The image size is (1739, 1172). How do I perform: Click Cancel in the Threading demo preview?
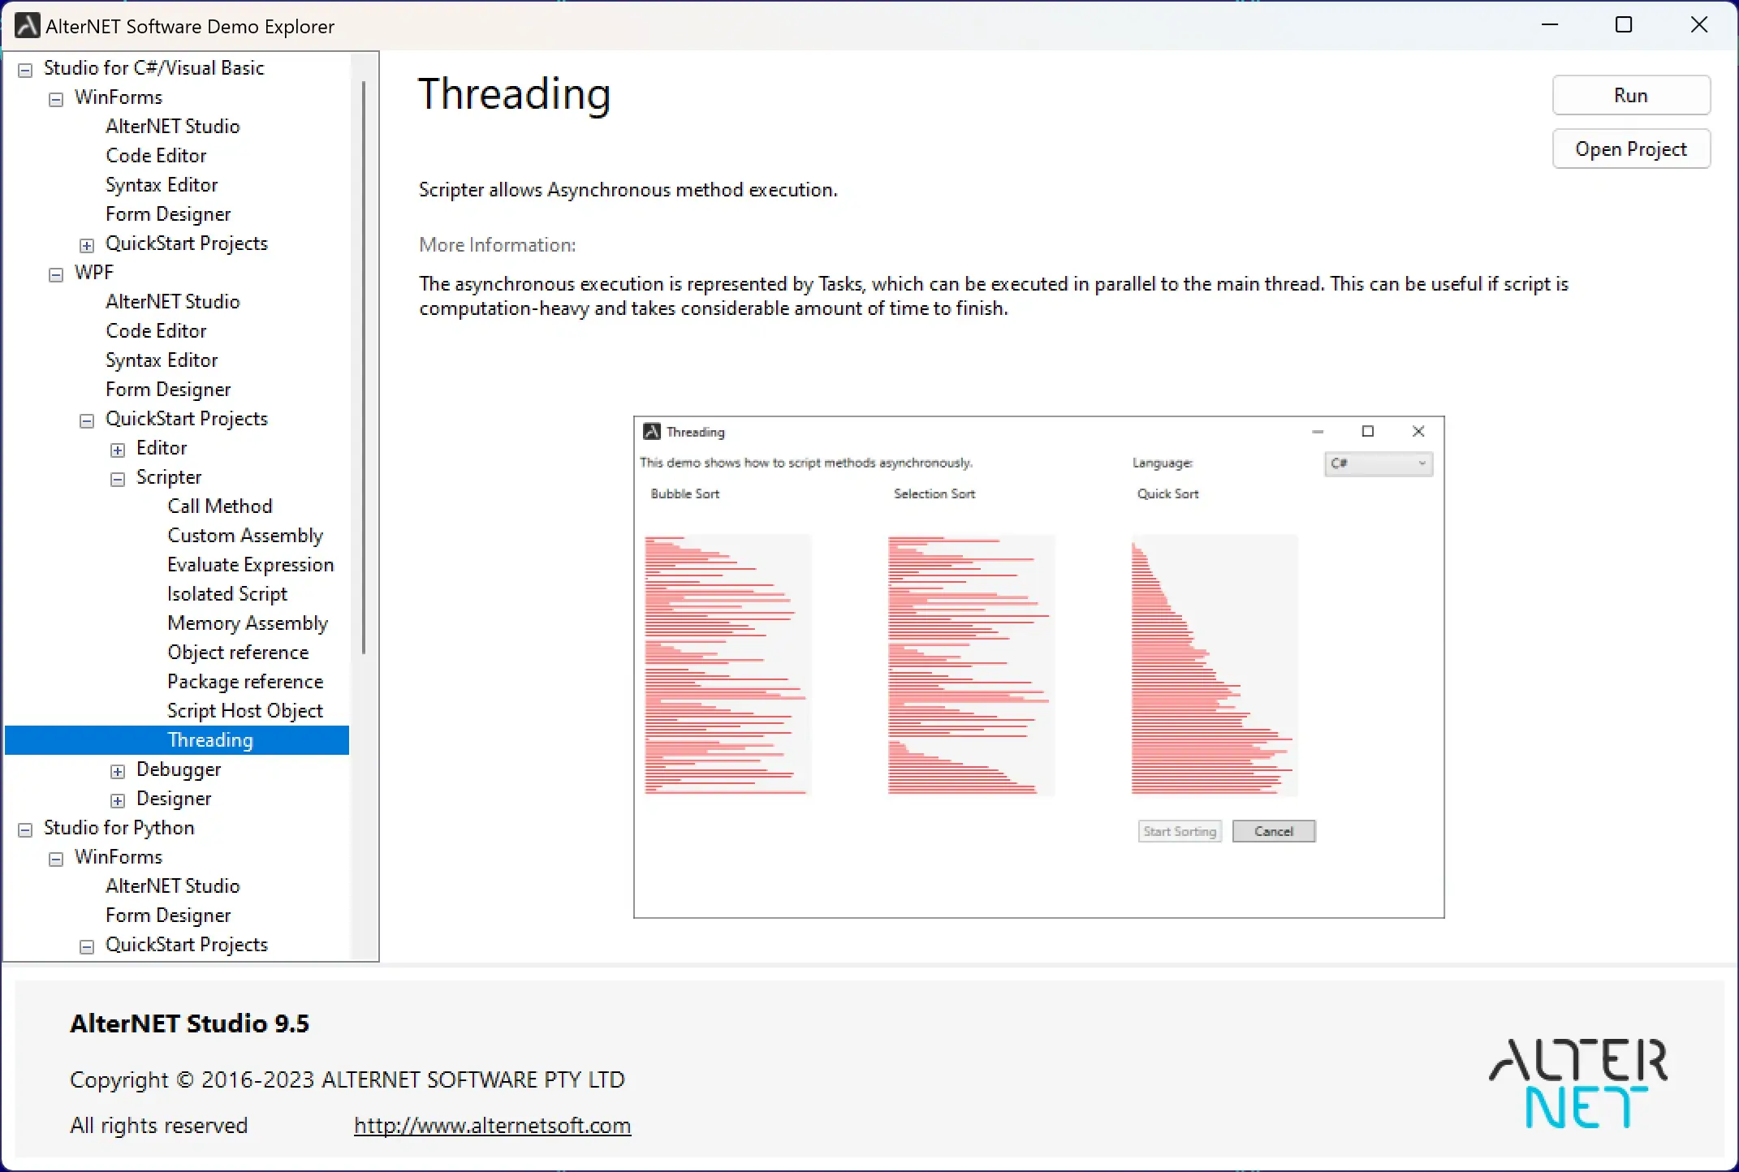[x=1274, y=831]
